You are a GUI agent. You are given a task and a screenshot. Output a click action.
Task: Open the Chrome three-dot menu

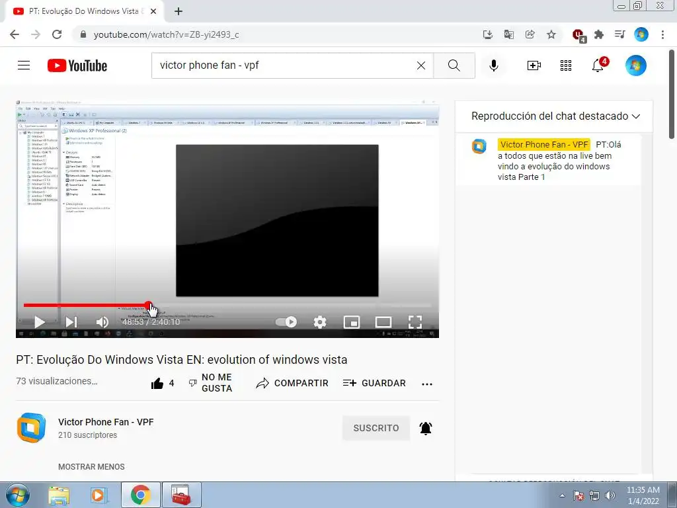pyautogui.click(x=662, y=34)
